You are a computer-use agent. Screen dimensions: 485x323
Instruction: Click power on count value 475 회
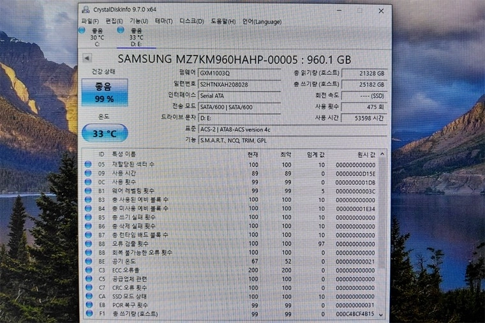pos(364,107)
